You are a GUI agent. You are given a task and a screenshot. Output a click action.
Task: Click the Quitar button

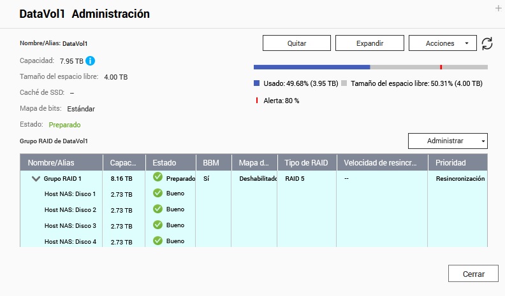point(296,43)
